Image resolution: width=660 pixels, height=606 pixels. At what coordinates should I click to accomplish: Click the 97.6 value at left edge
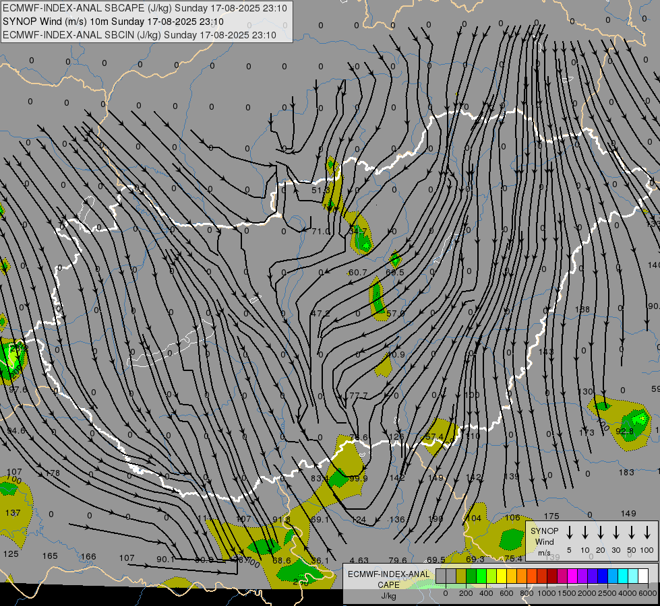coord(18,389)
